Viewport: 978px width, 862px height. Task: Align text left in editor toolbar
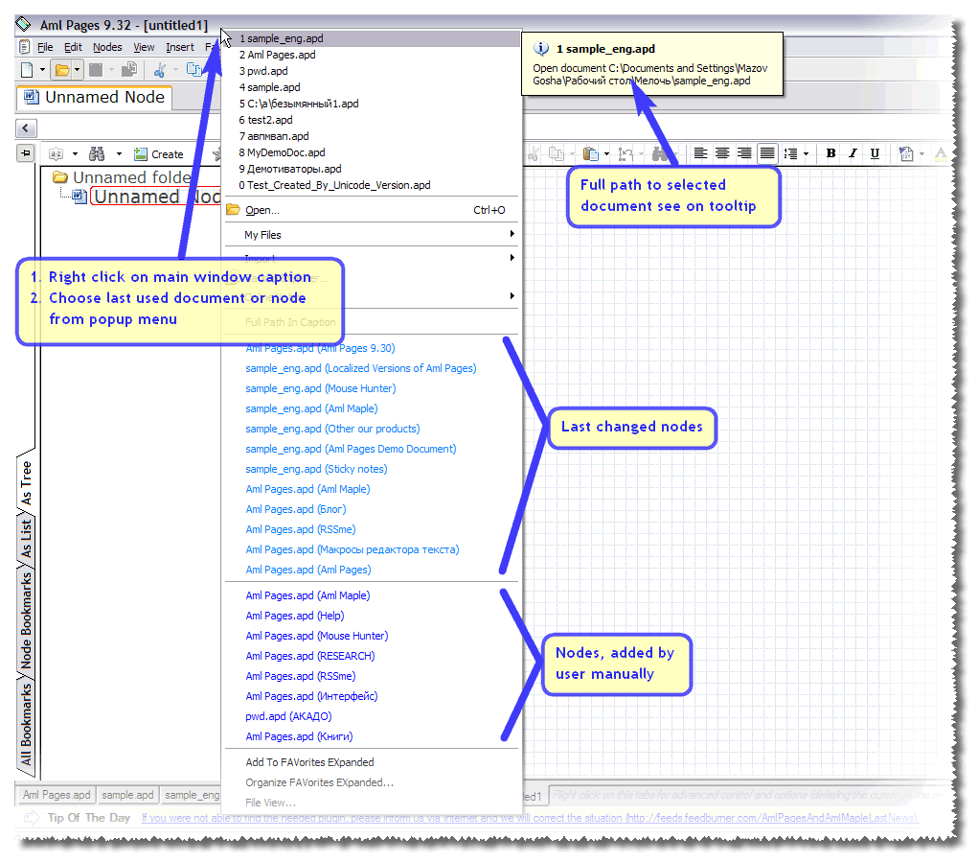tap(700, 152)
